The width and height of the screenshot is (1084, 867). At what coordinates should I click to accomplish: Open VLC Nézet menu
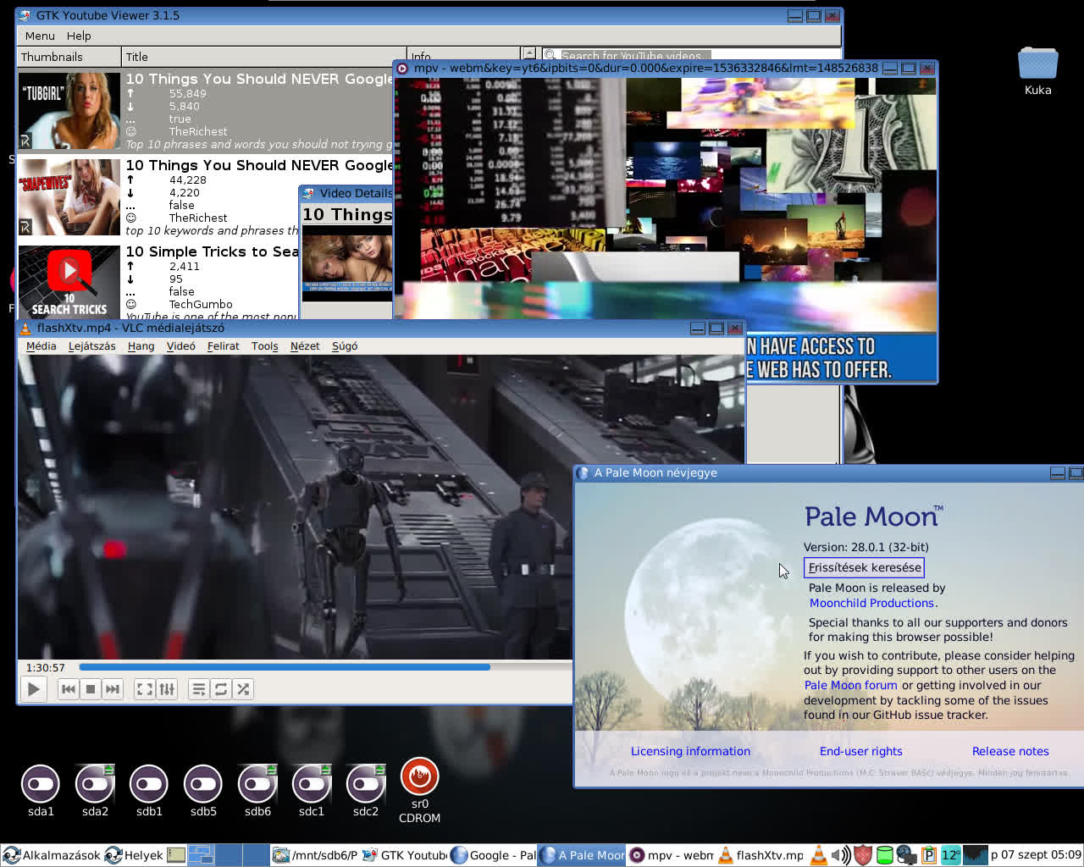pos(305,345)
